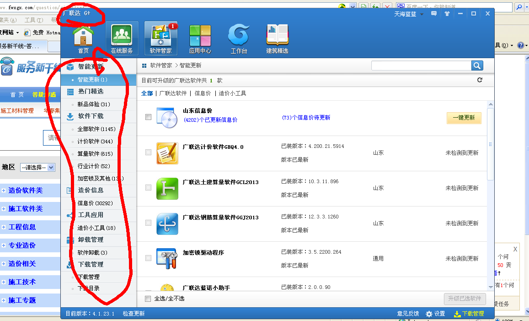Click the message bubble icon in title bar
This screenshot has width=529, height=321.
(x=434, y=14)
